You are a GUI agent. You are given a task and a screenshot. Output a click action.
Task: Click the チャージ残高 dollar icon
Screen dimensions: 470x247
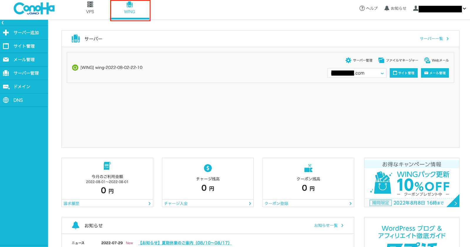pos(208,168)
